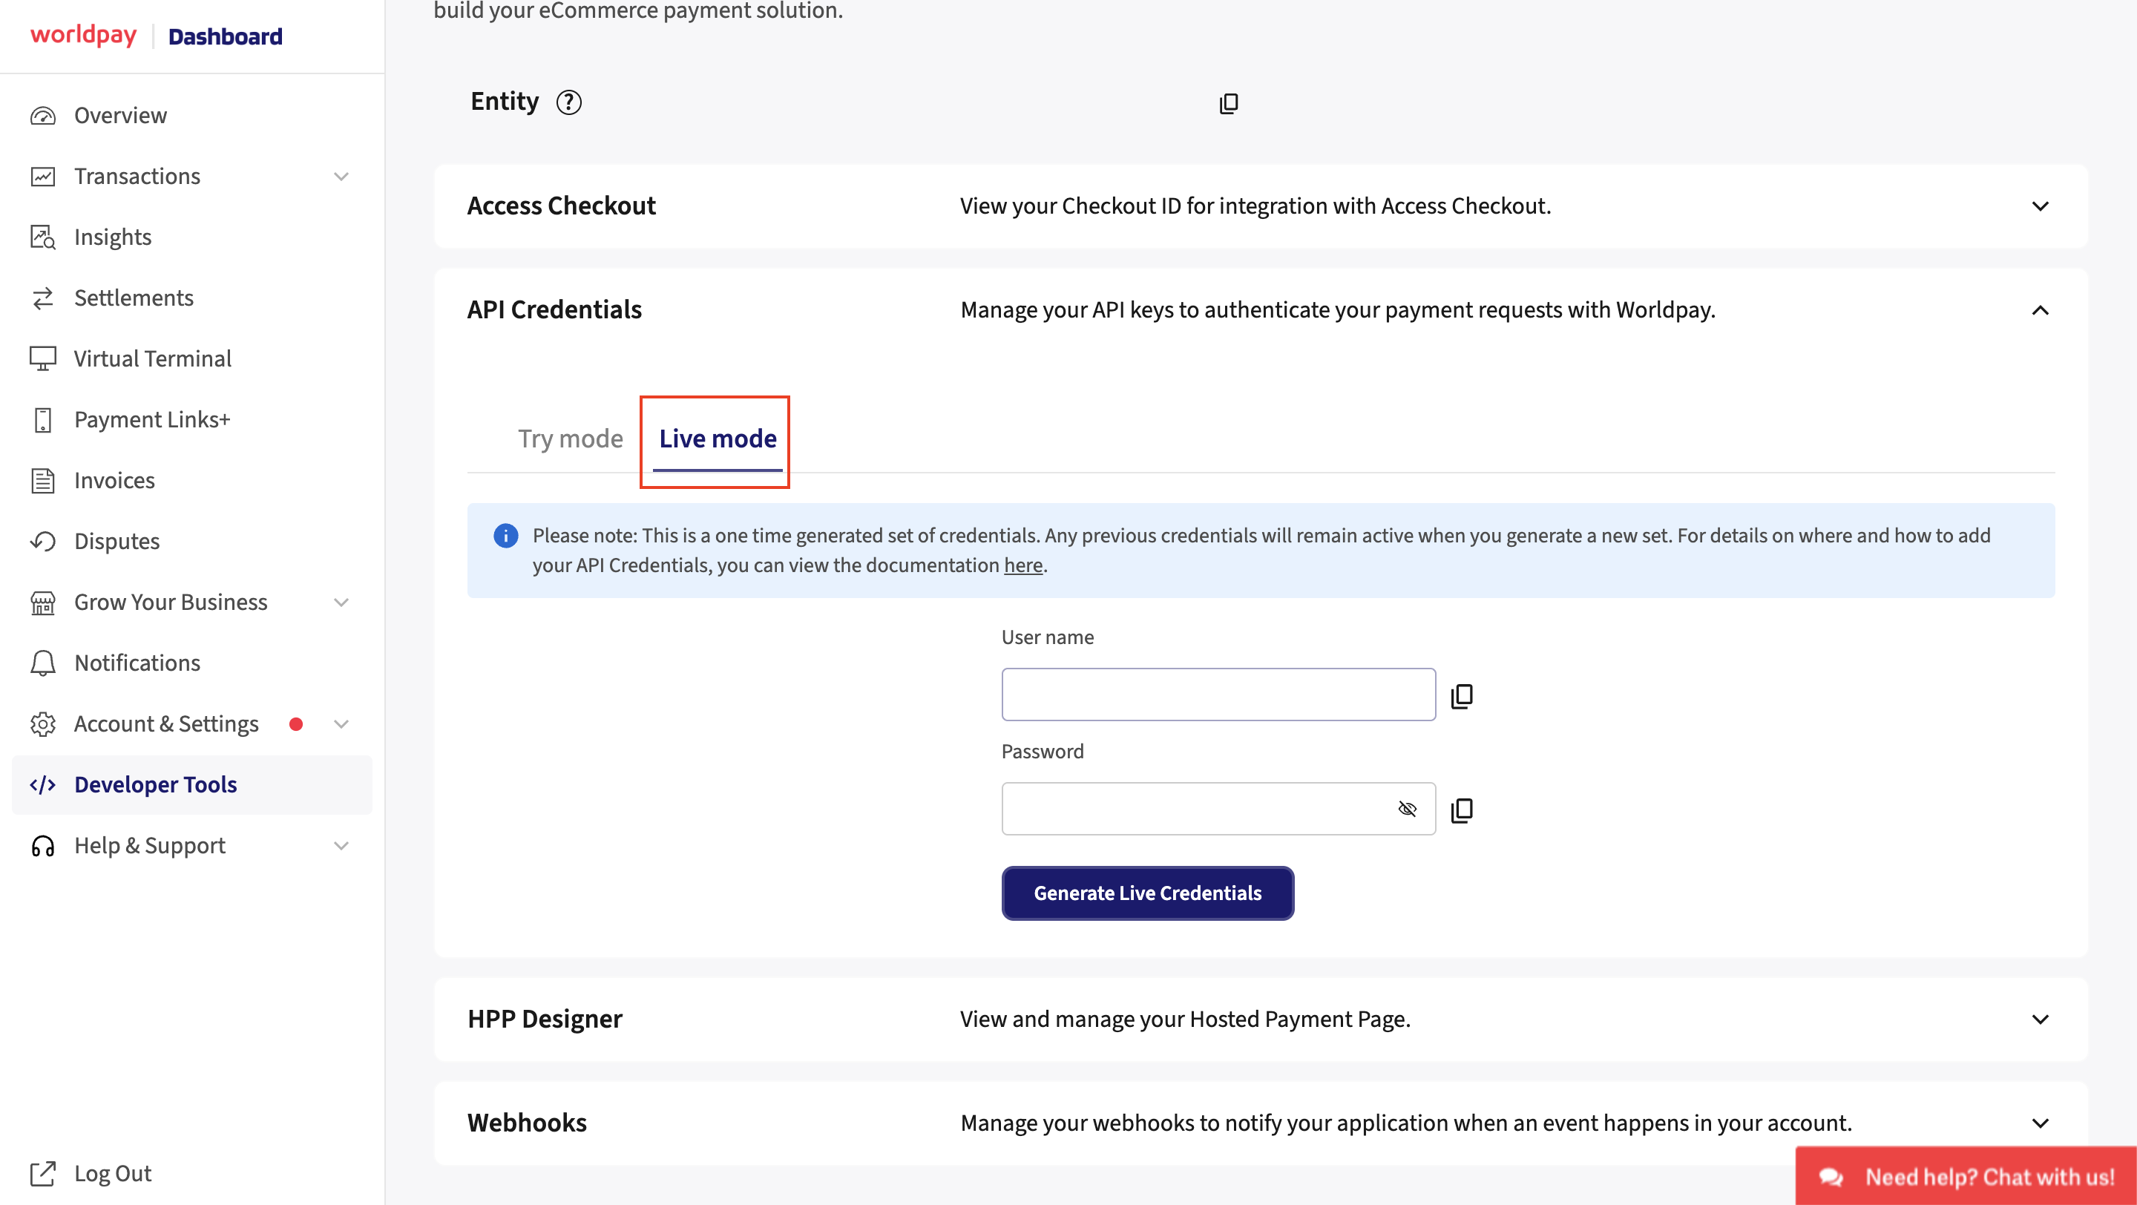Click the Entity help question-mark icon
The width and height of the screenshot is (2137, 1205).
pos(568,102)
